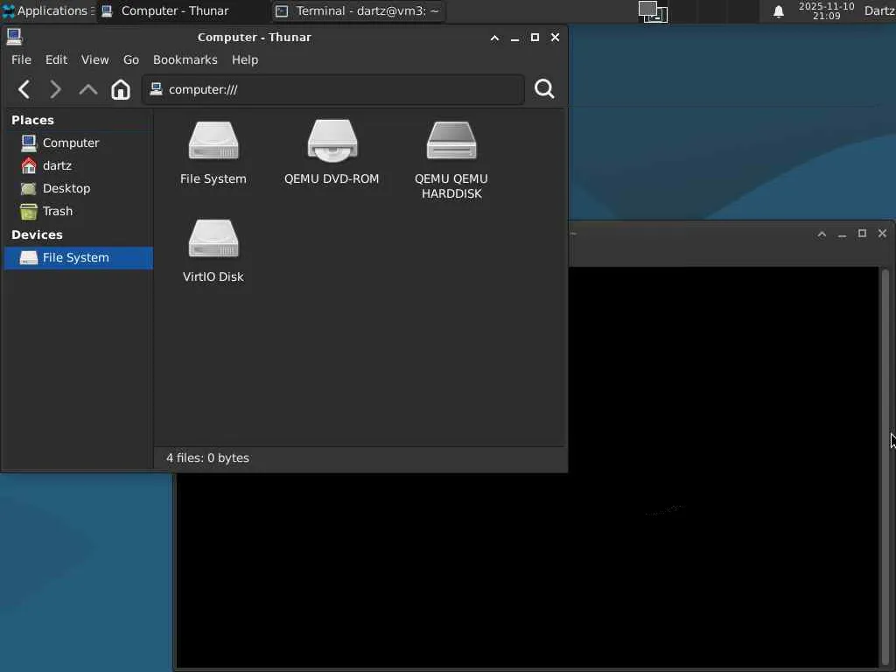Roll up the Terminal window with caret button
Screen dimensions: 896x672
click(822, 234)
